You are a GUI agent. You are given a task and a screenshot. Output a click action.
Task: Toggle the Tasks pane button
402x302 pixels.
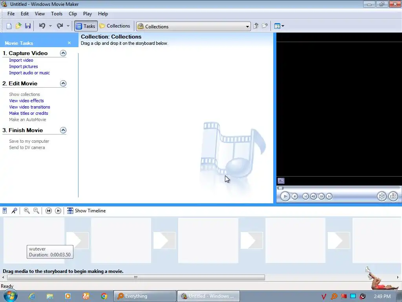click(x=86, y=26)
